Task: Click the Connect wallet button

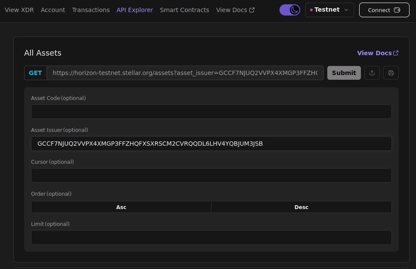Action: (384, 10)
